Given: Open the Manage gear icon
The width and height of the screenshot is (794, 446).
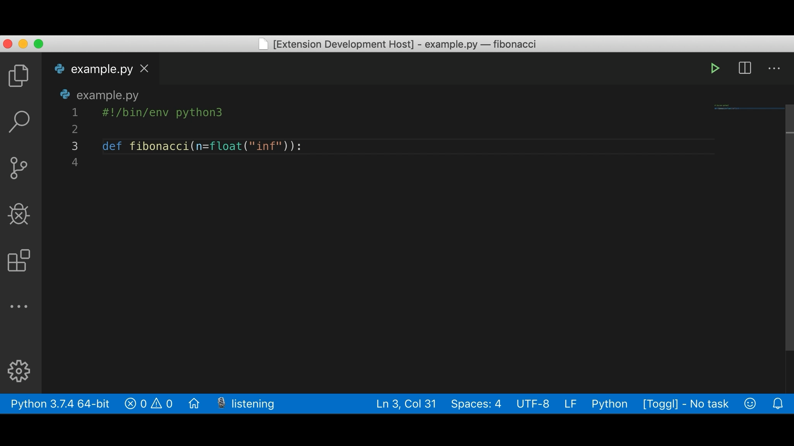Looking at the screenshot, I should pyautogui.click(x=18, y=371).
